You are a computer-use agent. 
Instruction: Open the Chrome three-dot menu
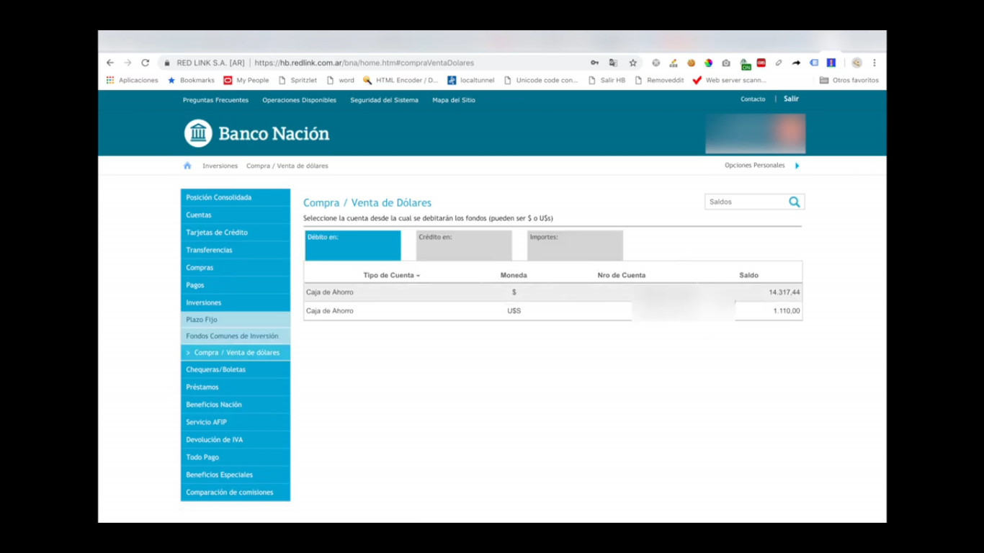[875, 63]
